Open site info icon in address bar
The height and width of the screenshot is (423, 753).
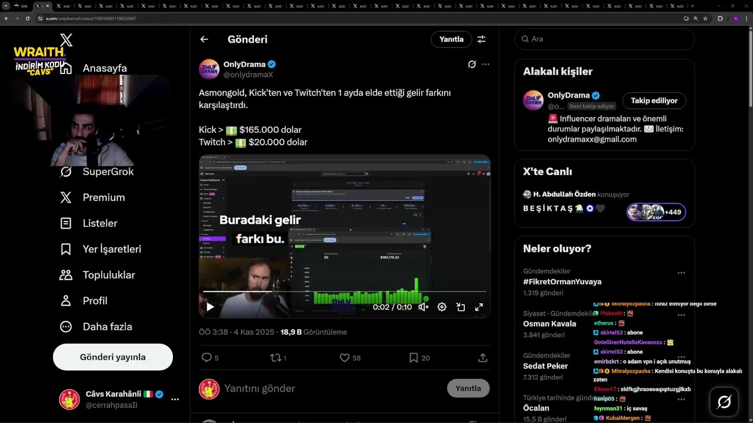tap(41, 18)
